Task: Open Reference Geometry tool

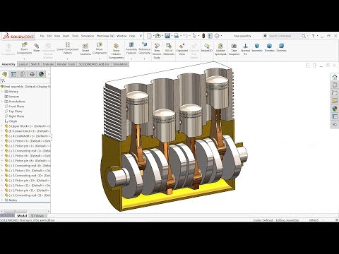Action: point(144,48)
